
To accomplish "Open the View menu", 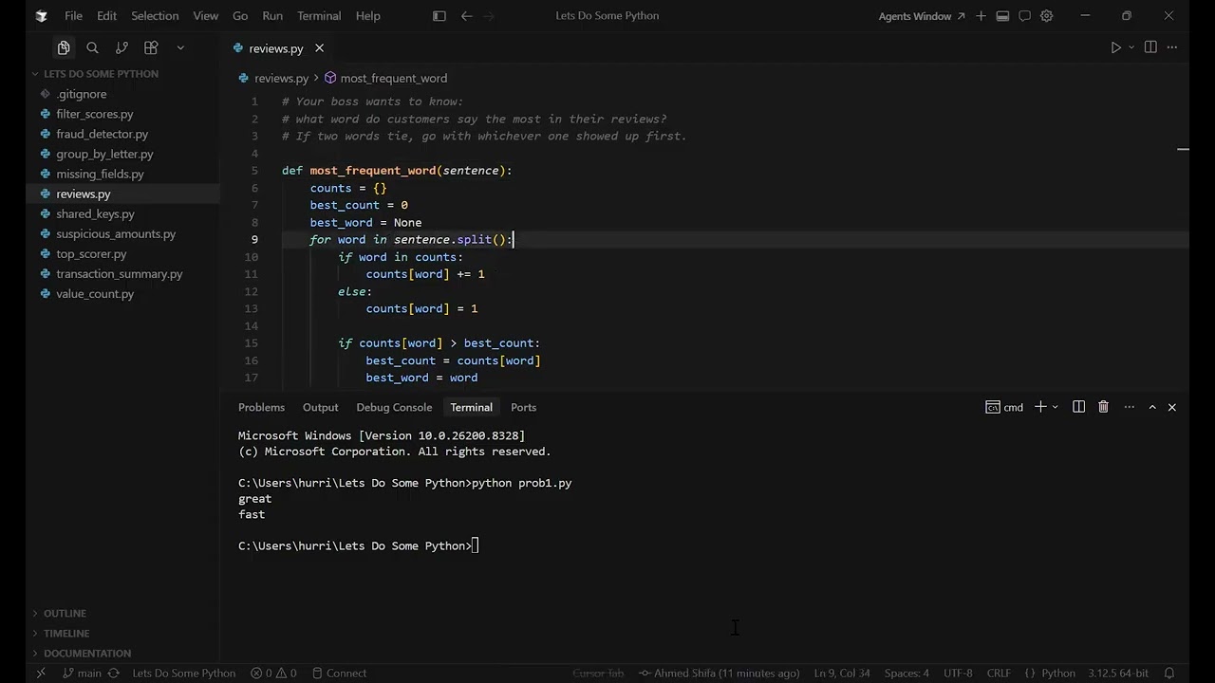I will click(x=205, y=16).
